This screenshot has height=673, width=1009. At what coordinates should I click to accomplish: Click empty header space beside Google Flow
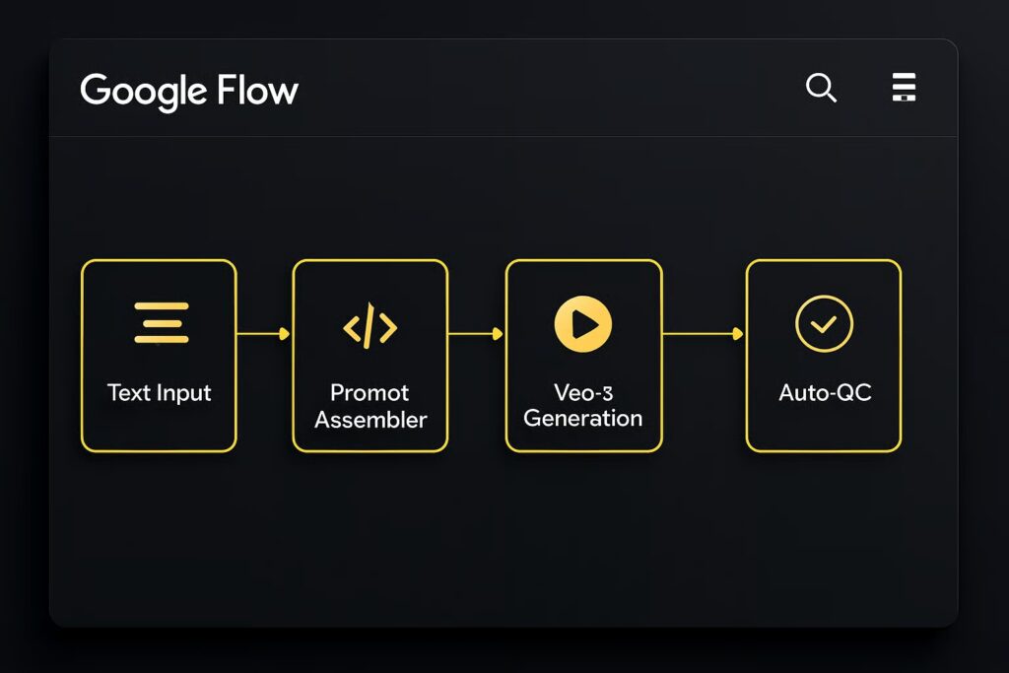pos(542,89)
